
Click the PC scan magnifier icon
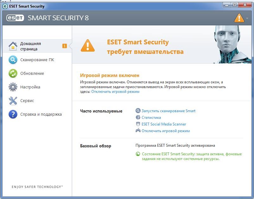[13, 60]
